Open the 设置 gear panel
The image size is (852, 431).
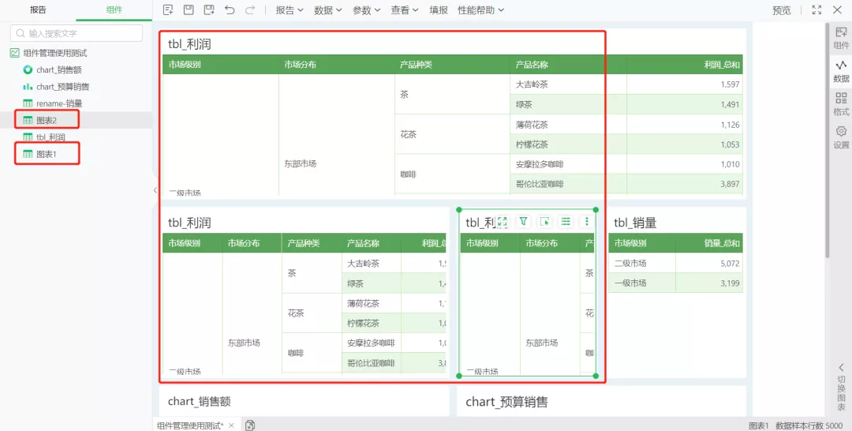pos(841,137)
